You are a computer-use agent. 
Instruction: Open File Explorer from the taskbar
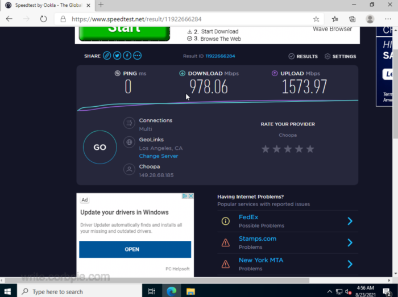190,292
